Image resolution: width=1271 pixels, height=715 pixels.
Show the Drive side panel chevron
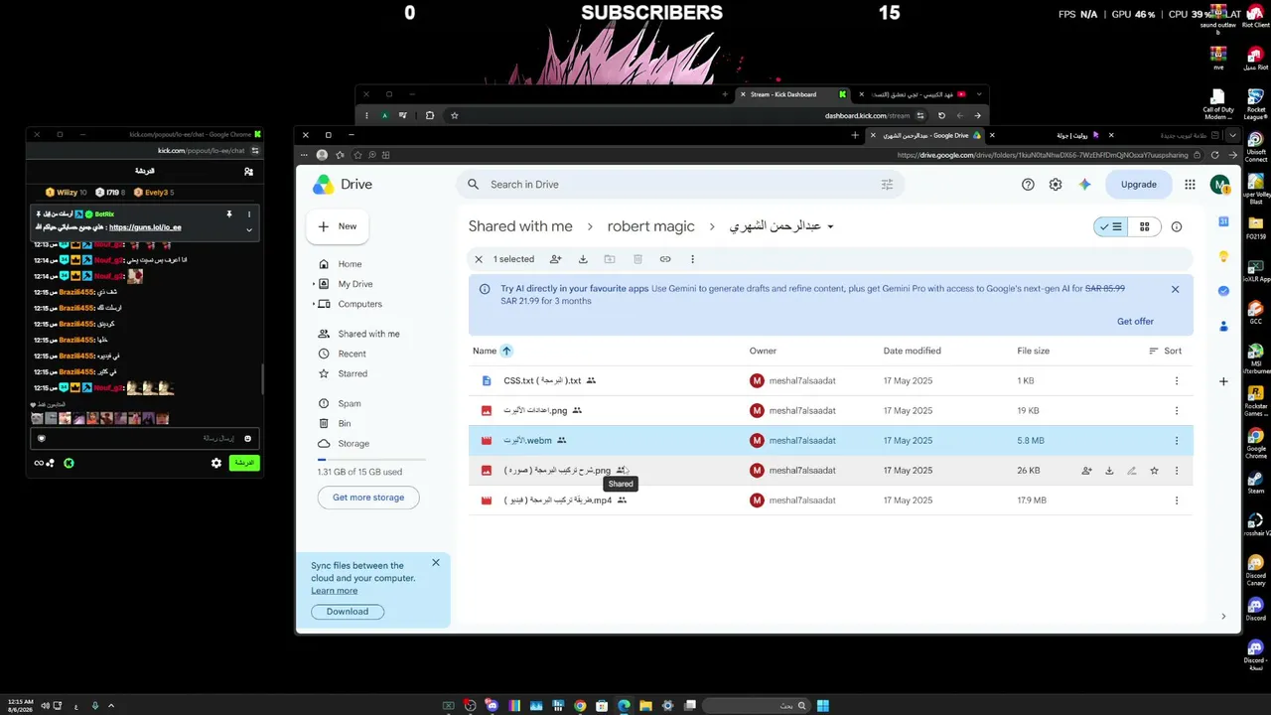tap(1223, 617)
